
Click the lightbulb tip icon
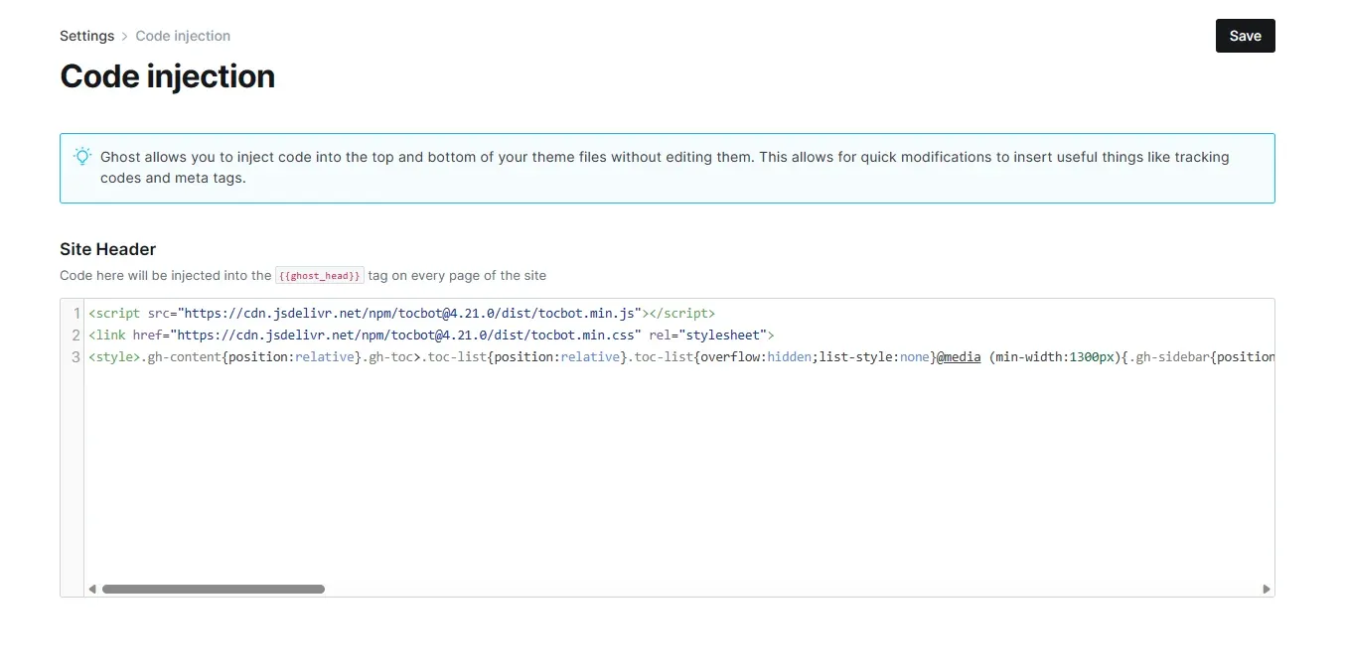pos(82,156)
